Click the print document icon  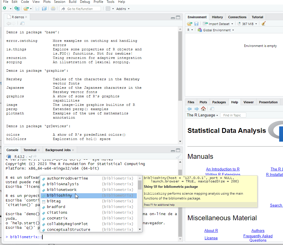point(53,9)
